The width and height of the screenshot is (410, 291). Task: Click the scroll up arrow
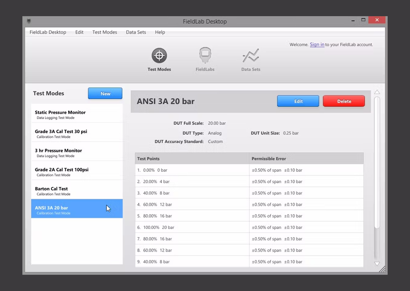(377, 92)
